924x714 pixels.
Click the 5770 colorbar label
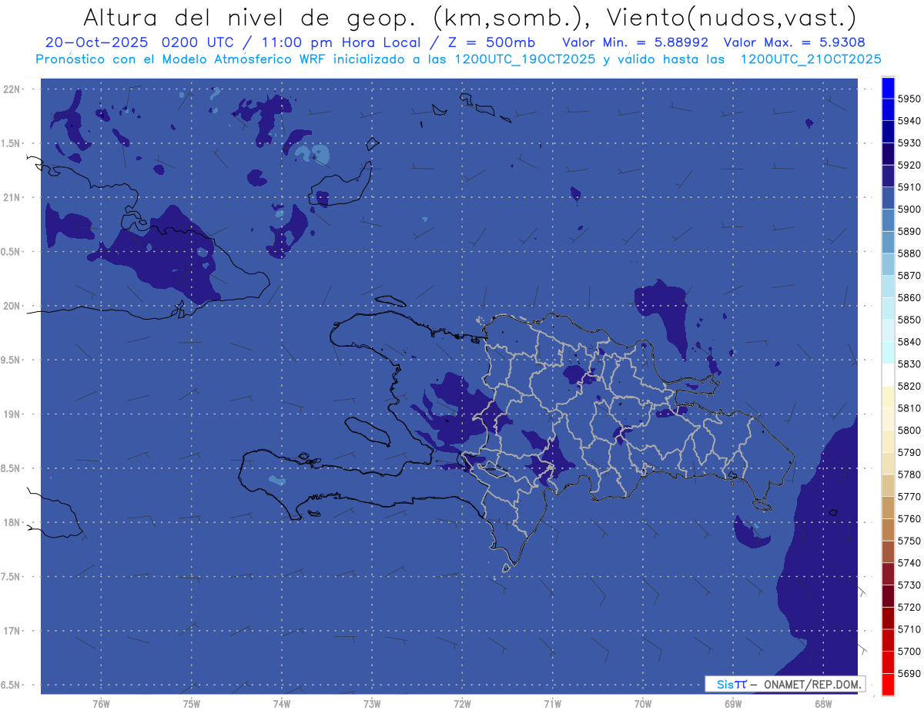[x=909, y=496]
